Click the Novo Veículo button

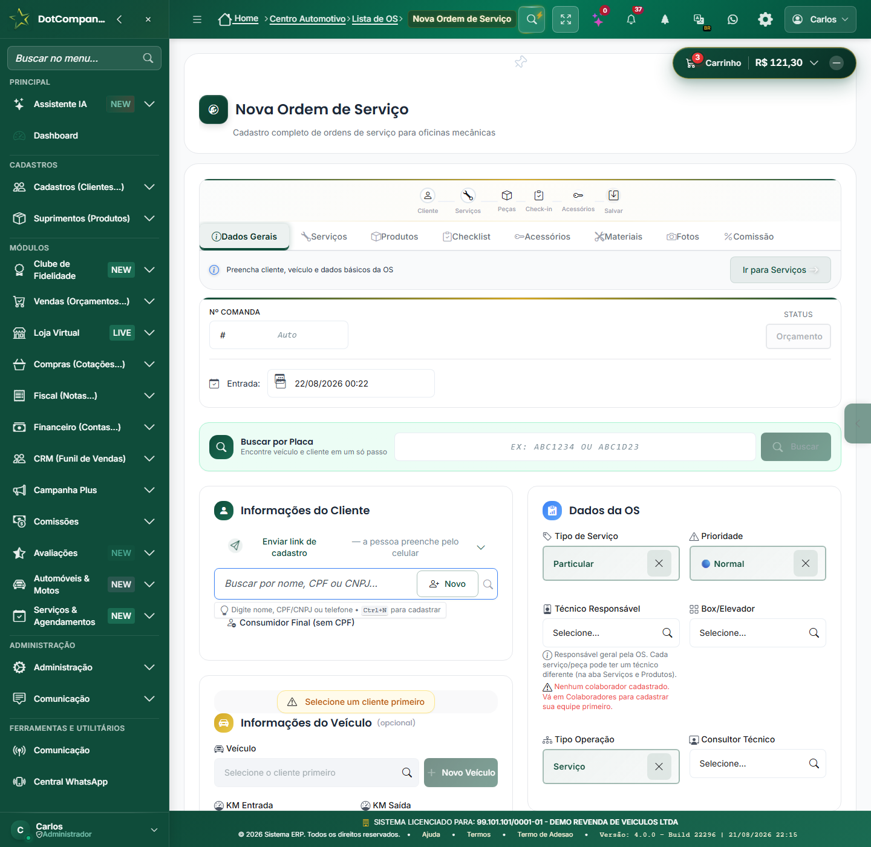click(x=461, y=773)
